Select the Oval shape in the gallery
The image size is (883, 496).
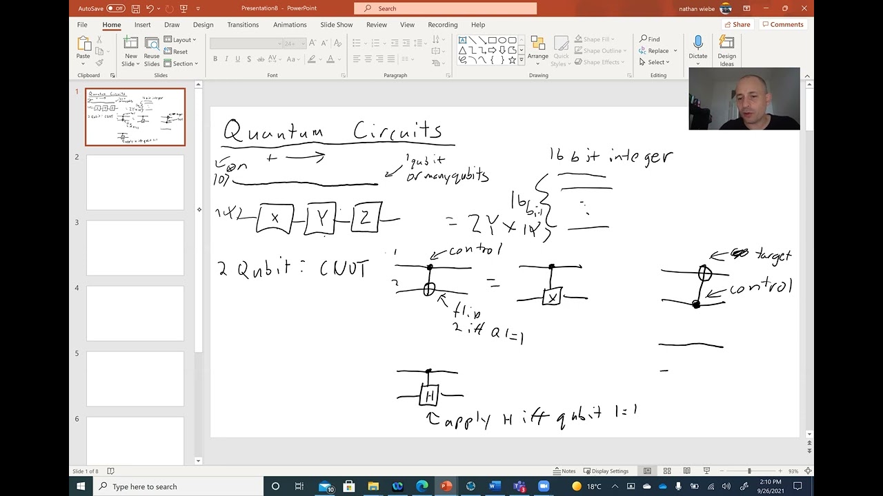pyautogui.click(x=502, y=40)
